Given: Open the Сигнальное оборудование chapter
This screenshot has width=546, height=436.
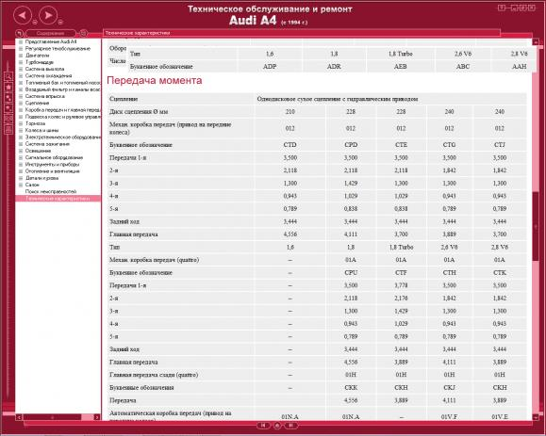Looking at the screenshot, I should pyautogui.click(x=54, y=157).
